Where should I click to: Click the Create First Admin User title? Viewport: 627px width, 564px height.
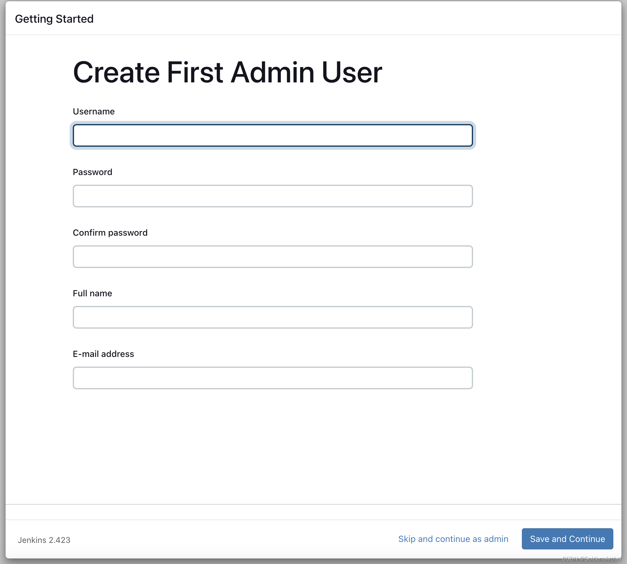[228, 71]
